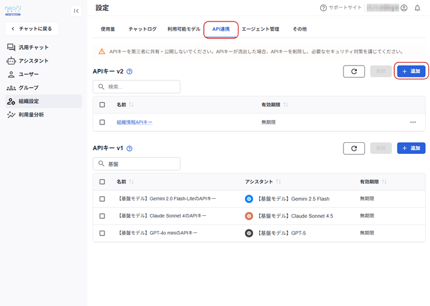Screen dimensions: 430x306
Task: Switch to the チャットログ tab
Action: tap(143, 29)
